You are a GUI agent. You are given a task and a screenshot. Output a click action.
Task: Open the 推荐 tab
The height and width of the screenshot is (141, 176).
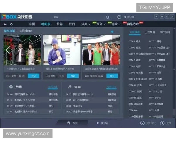tap(60, 24)
